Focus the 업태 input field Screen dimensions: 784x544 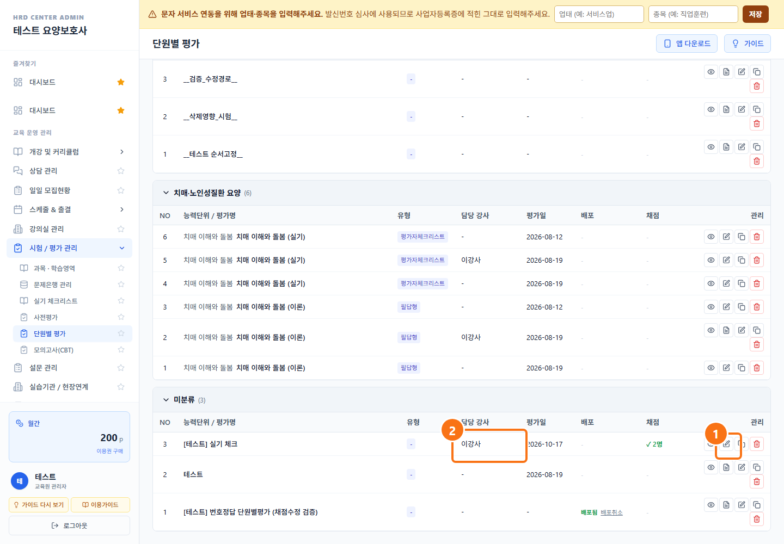click(x=599, y=14)
